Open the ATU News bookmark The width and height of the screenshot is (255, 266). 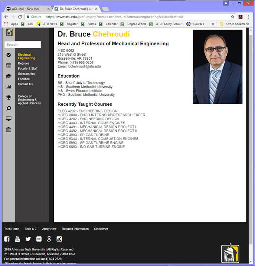[x=47, y=24]
